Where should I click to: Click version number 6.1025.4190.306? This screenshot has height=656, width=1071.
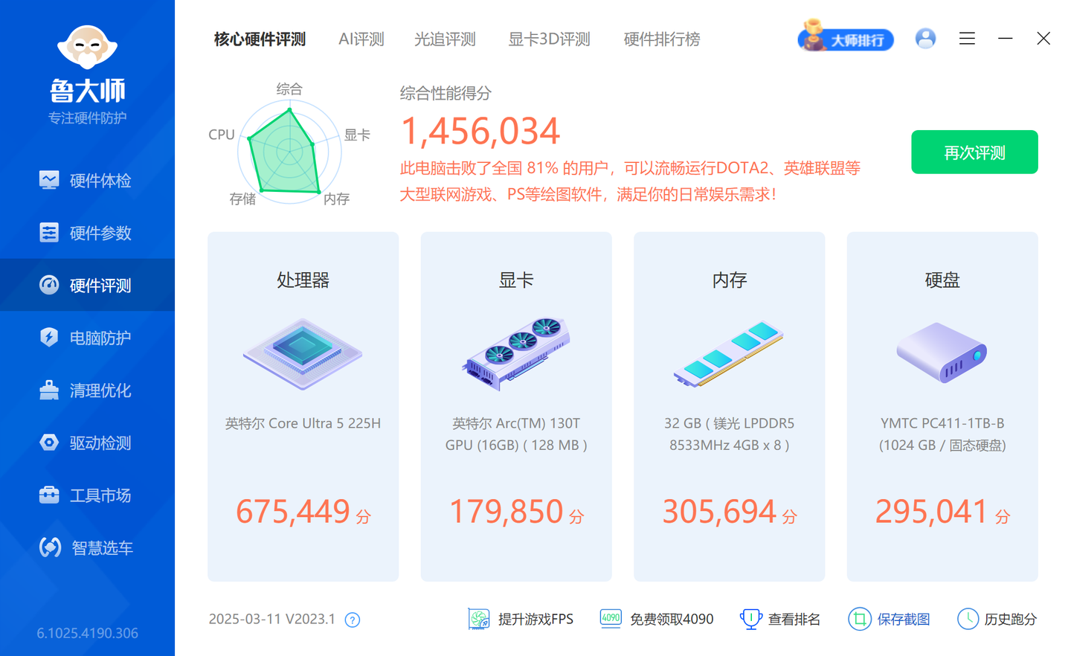coord(88,633)
